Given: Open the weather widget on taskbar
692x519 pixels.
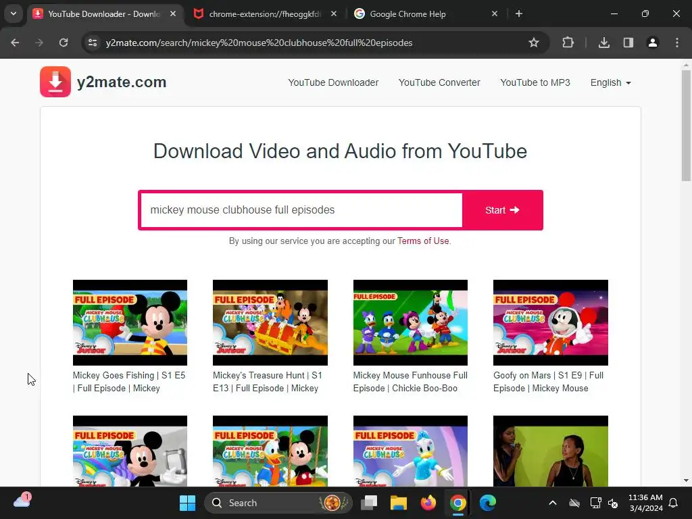Looking at the screenshot, I should (22, 501).
